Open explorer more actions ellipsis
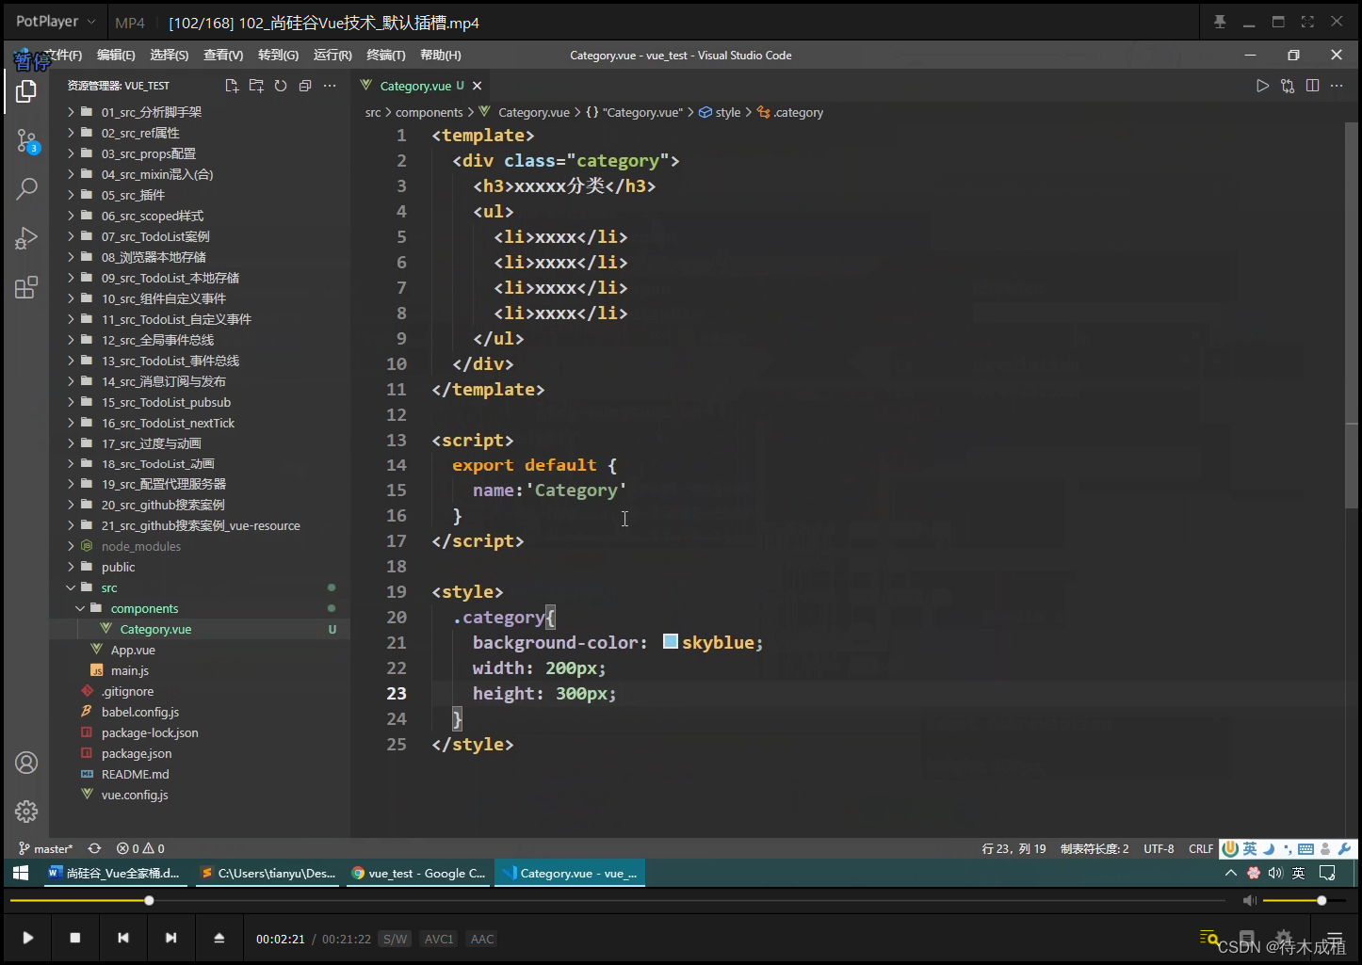 pos(330,86)
